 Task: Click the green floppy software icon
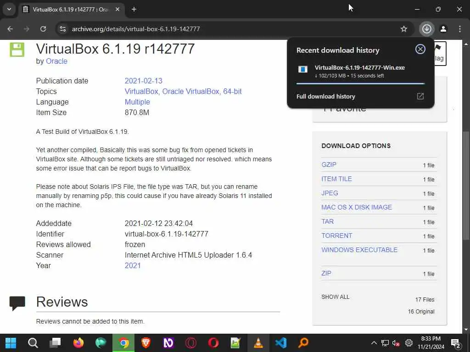pyautogui.click(x=17, y=49)
